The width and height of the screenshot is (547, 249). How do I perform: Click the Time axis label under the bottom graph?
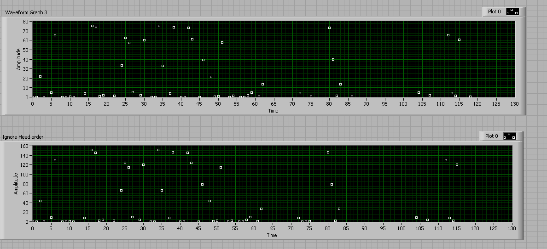point(272,235)
